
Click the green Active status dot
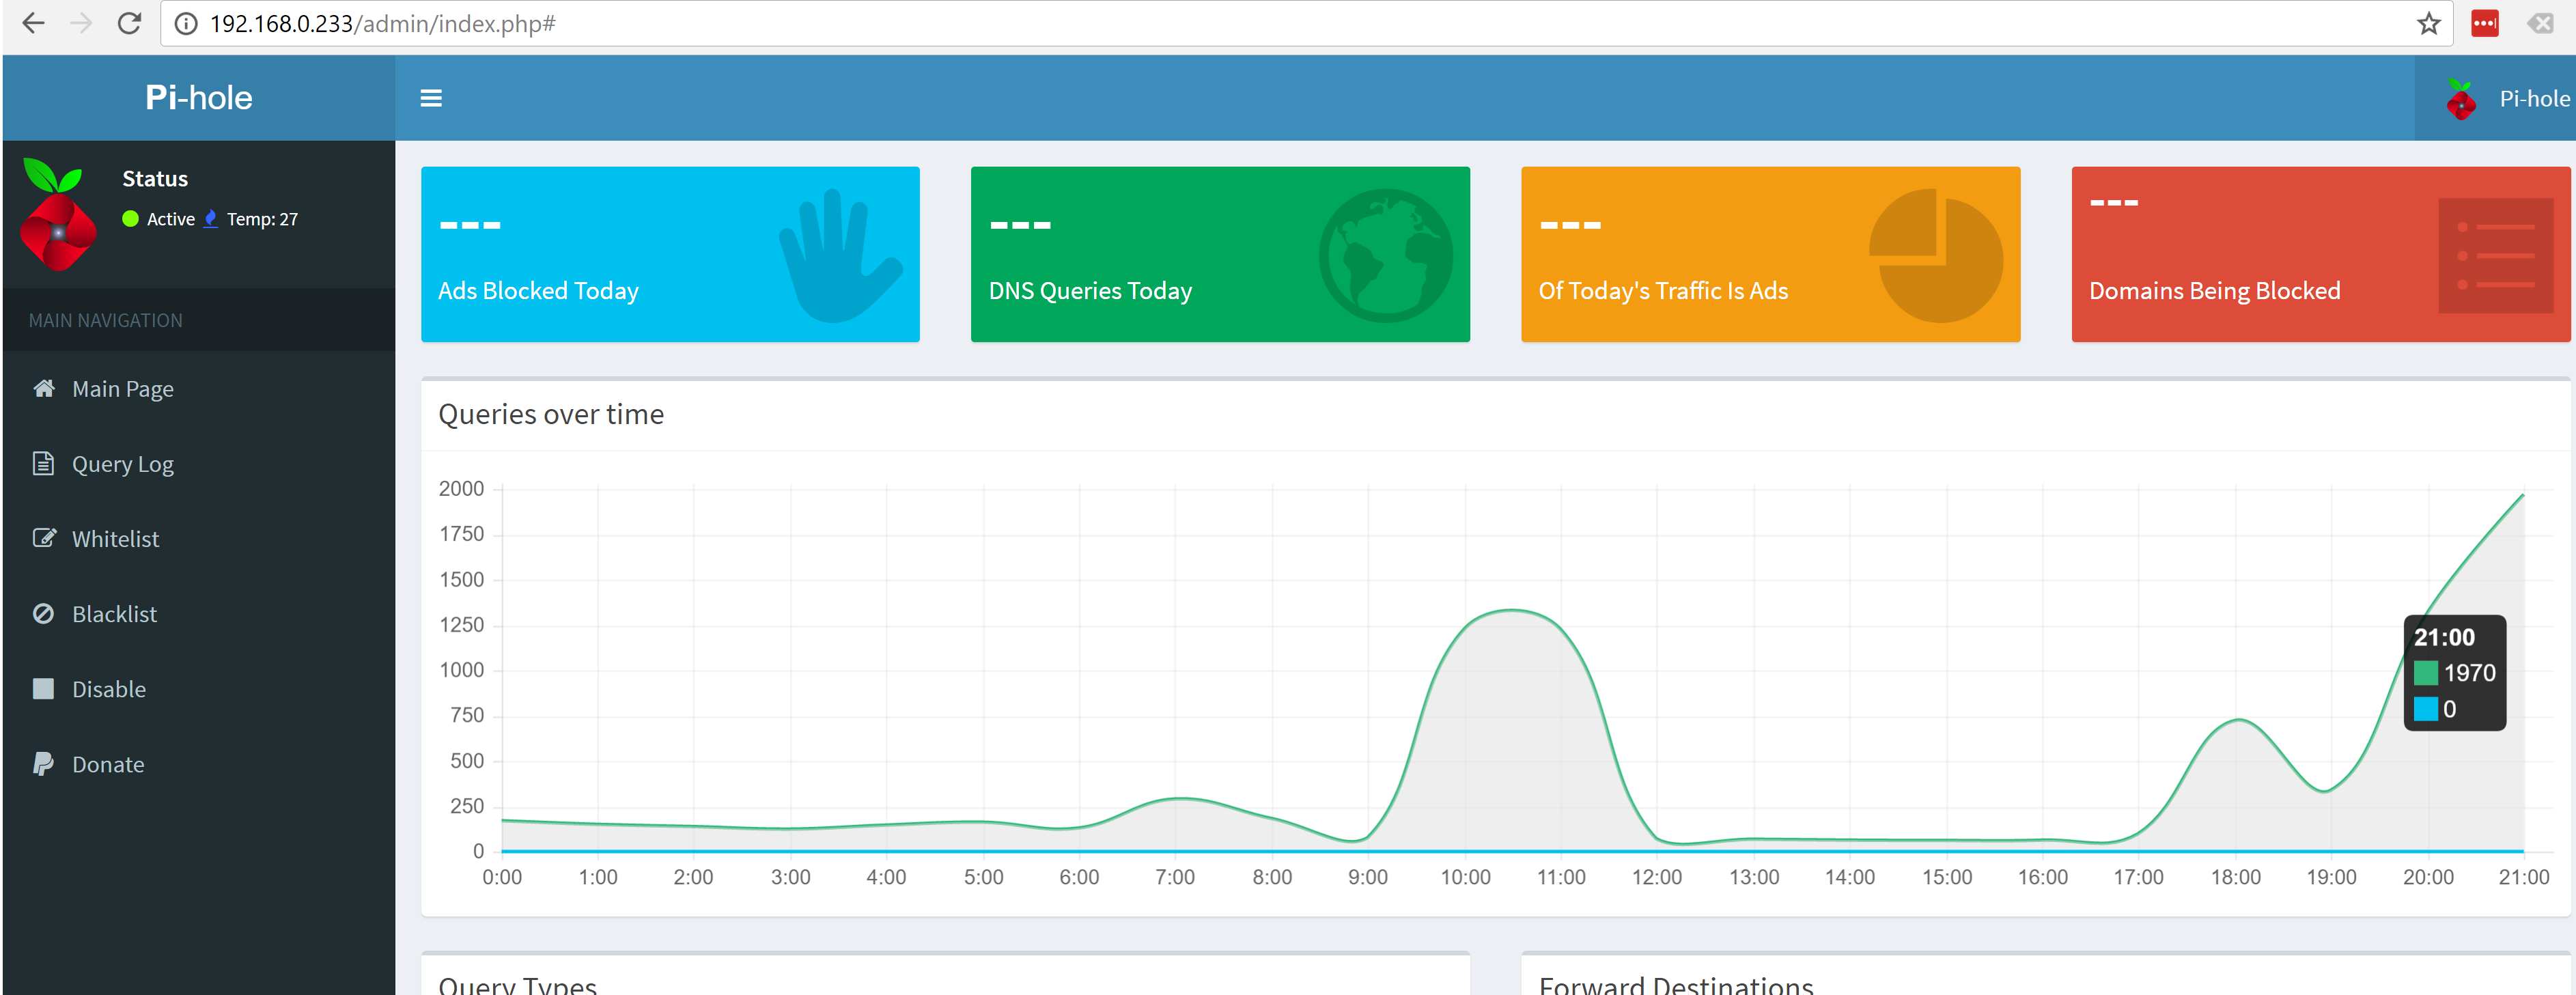click(130, 218)
